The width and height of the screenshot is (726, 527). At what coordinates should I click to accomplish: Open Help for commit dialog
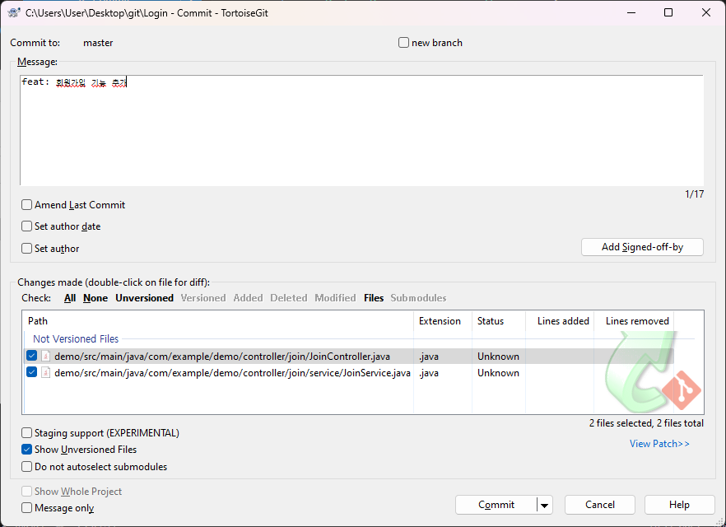679,505
